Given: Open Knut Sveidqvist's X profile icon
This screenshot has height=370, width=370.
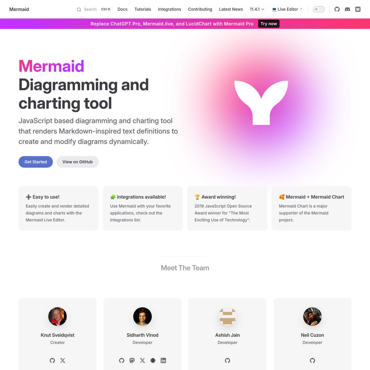Looking at the screenshot, I should 63,360.
